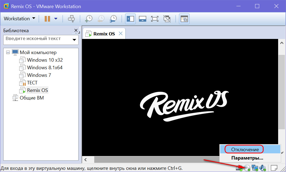Maximize the VMware Workstation window
This screenshot has height=172, width=286.
pyautogui.click(x=257, y=6)
